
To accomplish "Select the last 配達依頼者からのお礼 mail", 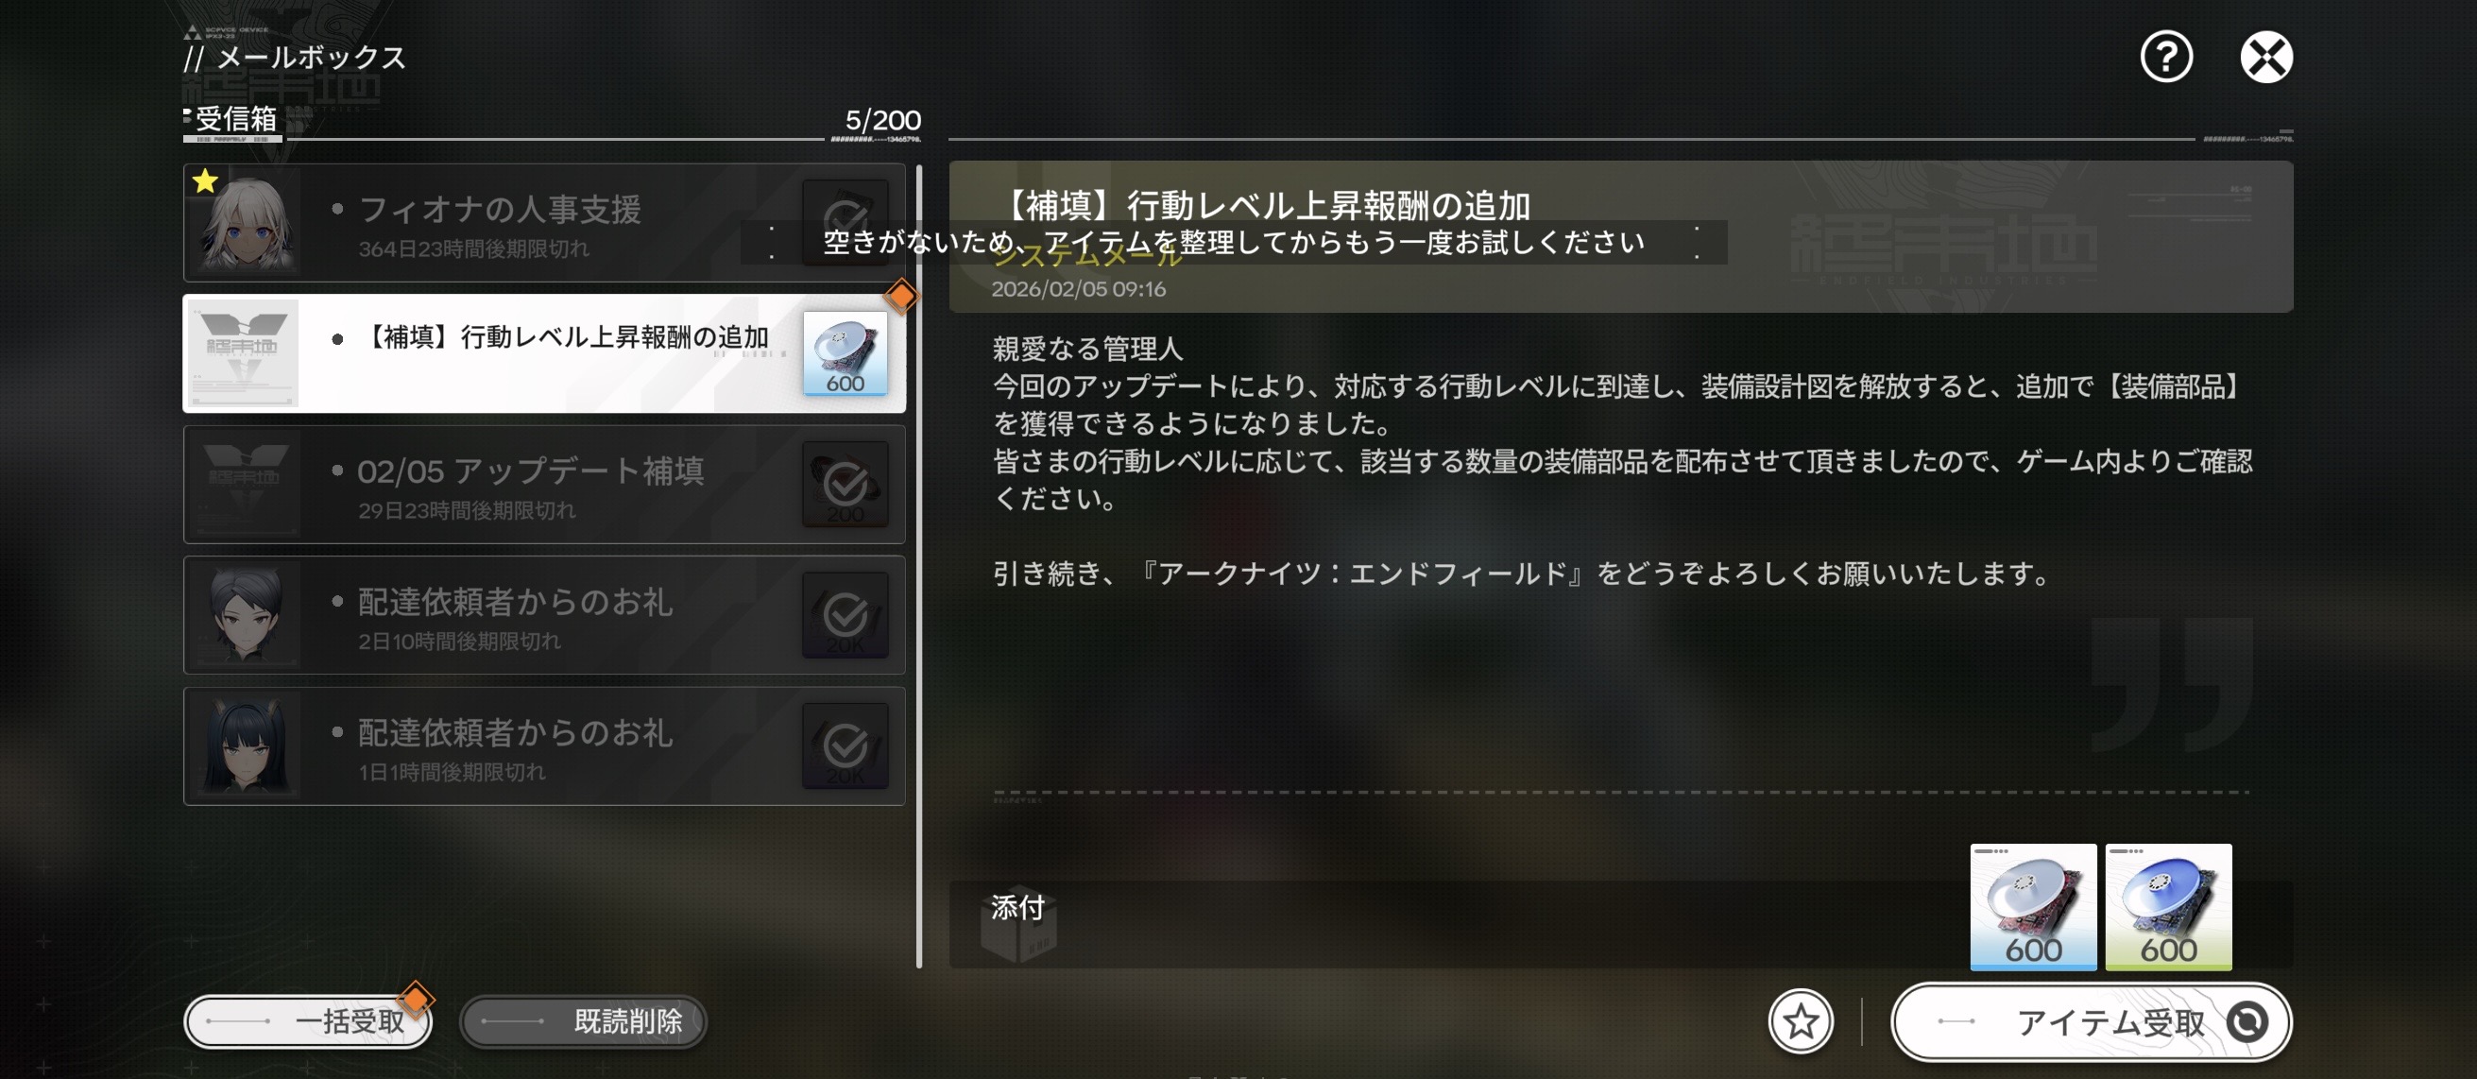I will click(x=544, y=746).
